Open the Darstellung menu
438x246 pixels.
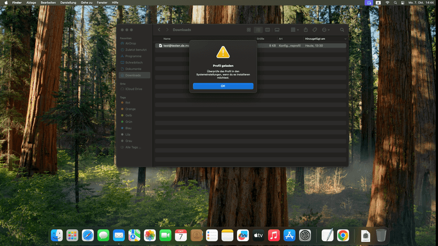pos(68,3)
